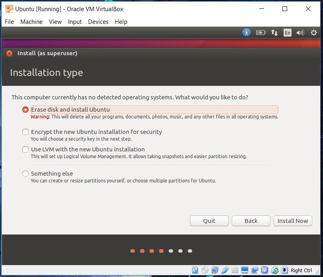Click the no detected operating systems question

point(130,97)
